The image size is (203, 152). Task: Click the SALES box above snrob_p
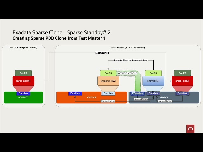(23, 73)
